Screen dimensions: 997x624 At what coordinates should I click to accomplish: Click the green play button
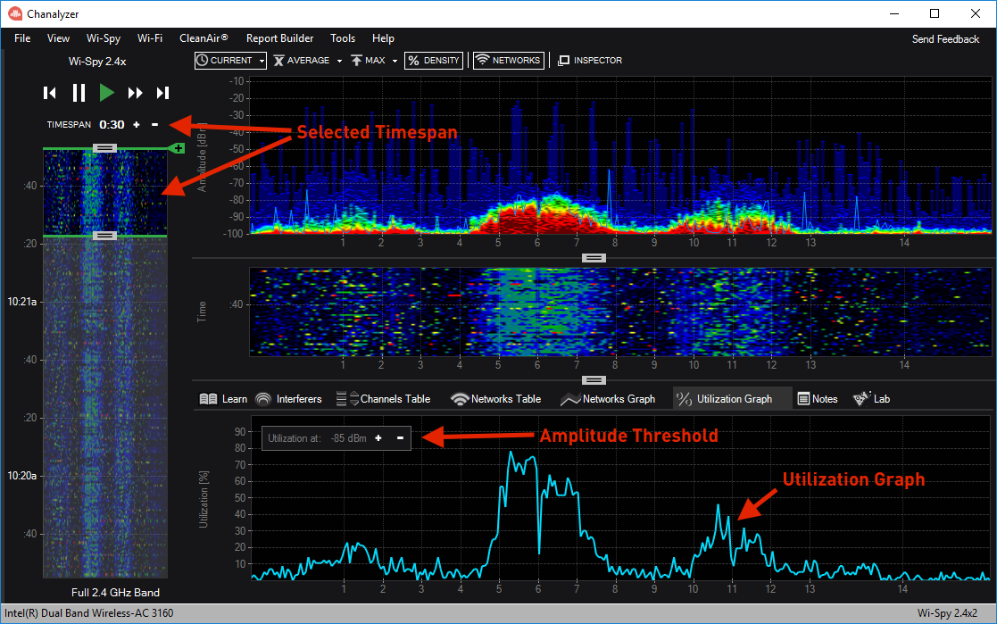(106, 93)
